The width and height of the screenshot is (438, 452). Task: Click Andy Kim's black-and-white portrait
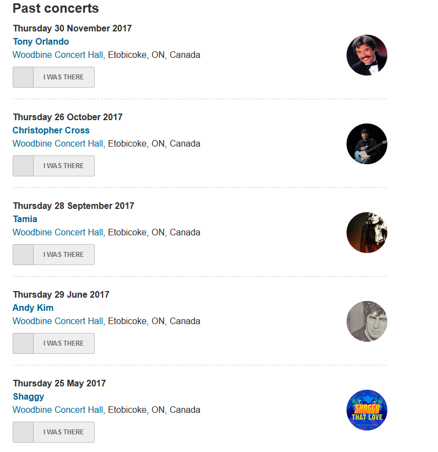click(366, 321)
